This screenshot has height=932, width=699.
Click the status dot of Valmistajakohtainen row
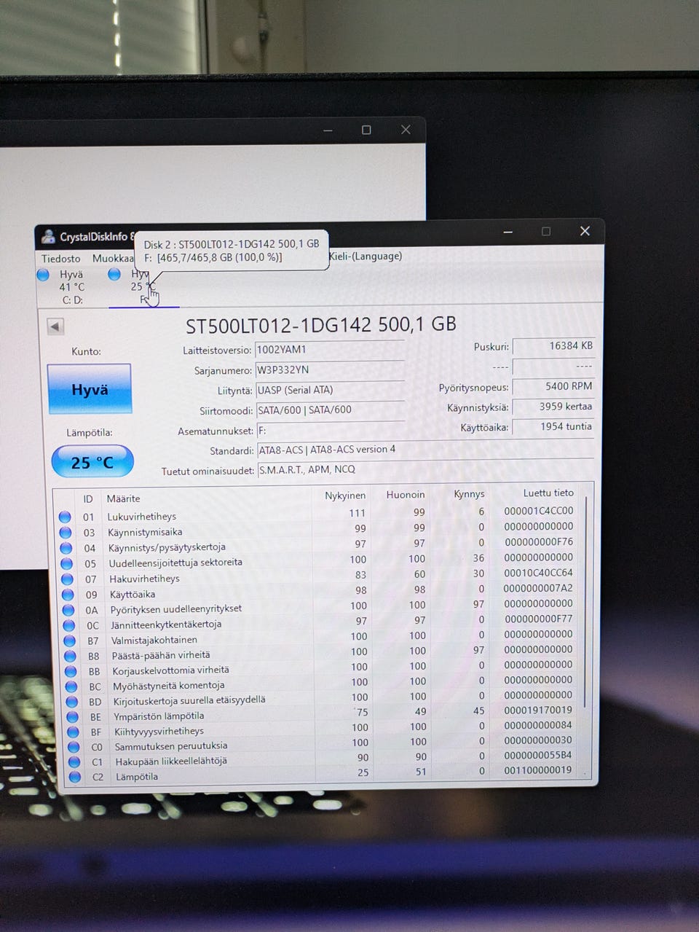pos(70,641)
